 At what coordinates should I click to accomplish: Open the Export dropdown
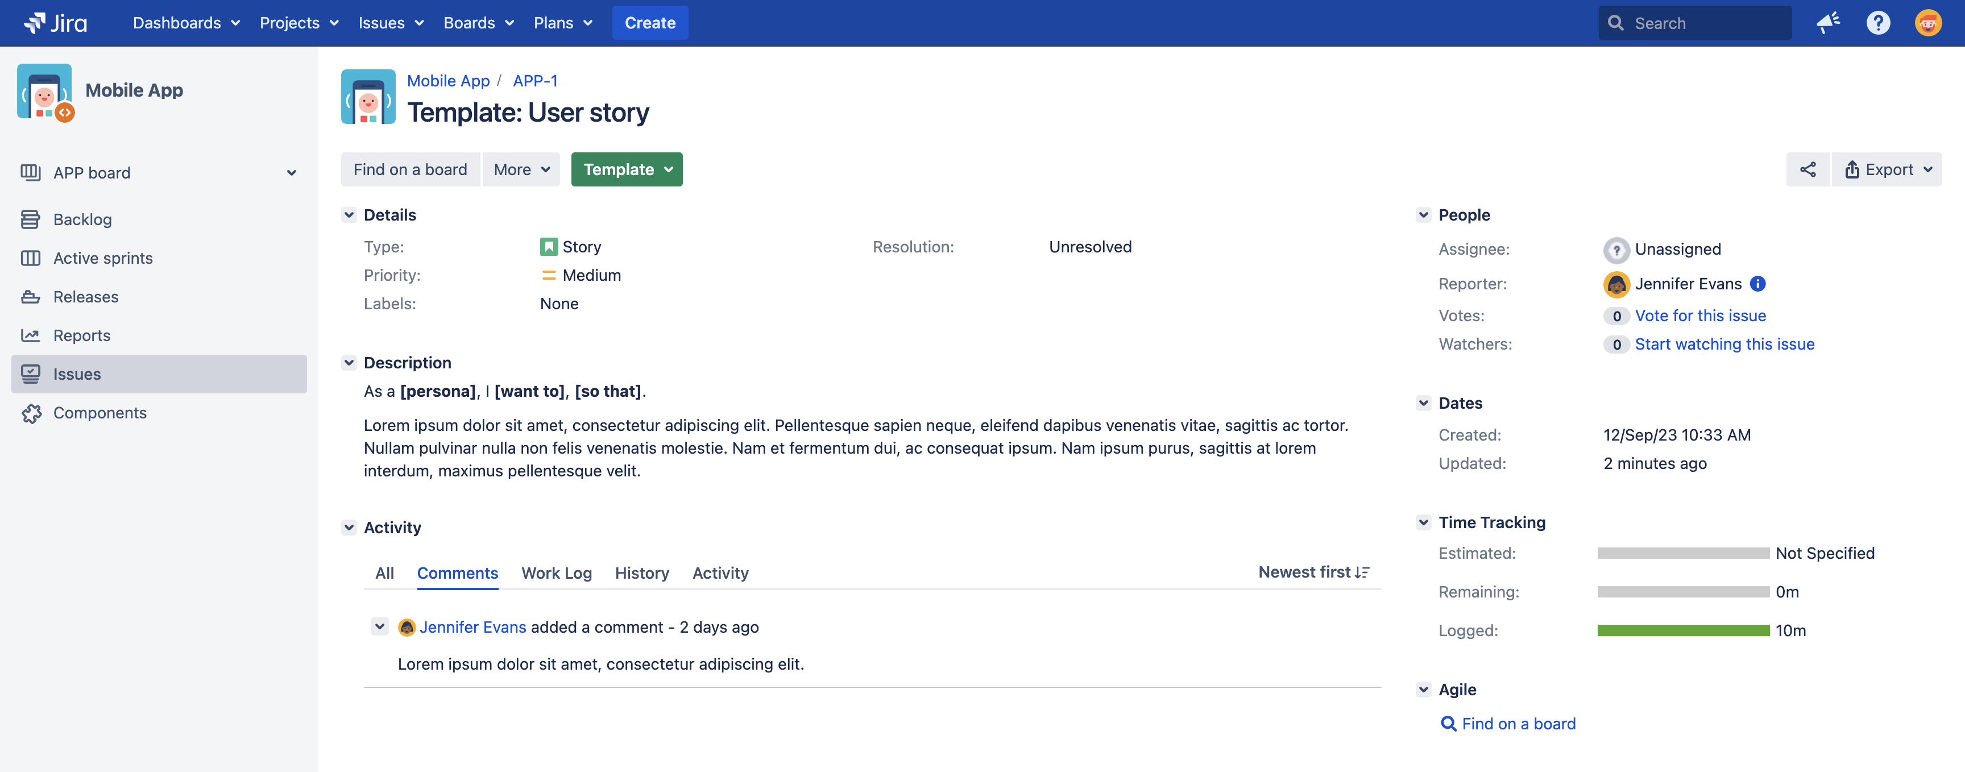tap(1887, 169)
